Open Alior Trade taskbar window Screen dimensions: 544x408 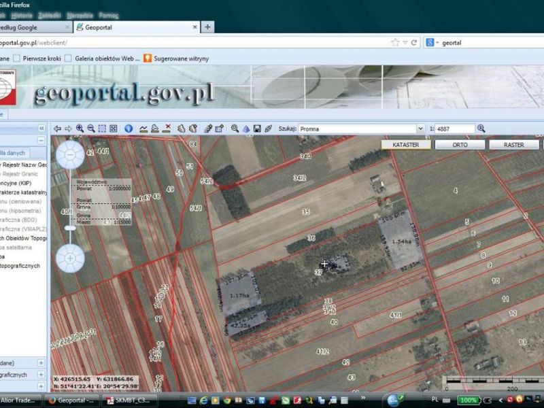coord(20,400)
